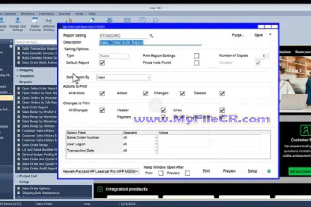Open User Logon operand dropdown
The image size is (311, 207).
coord(156,144)
